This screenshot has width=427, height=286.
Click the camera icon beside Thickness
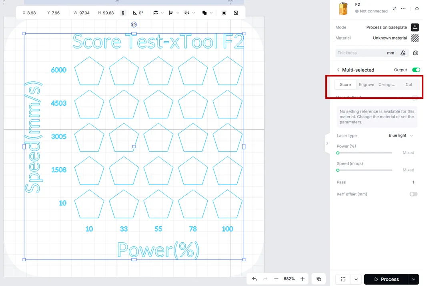click(415, 53)
